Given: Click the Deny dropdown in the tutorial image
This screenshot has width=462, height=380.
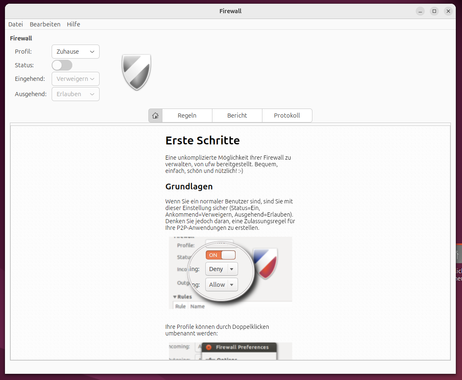Looking at the screenshot, I should (x=221, y=269).
